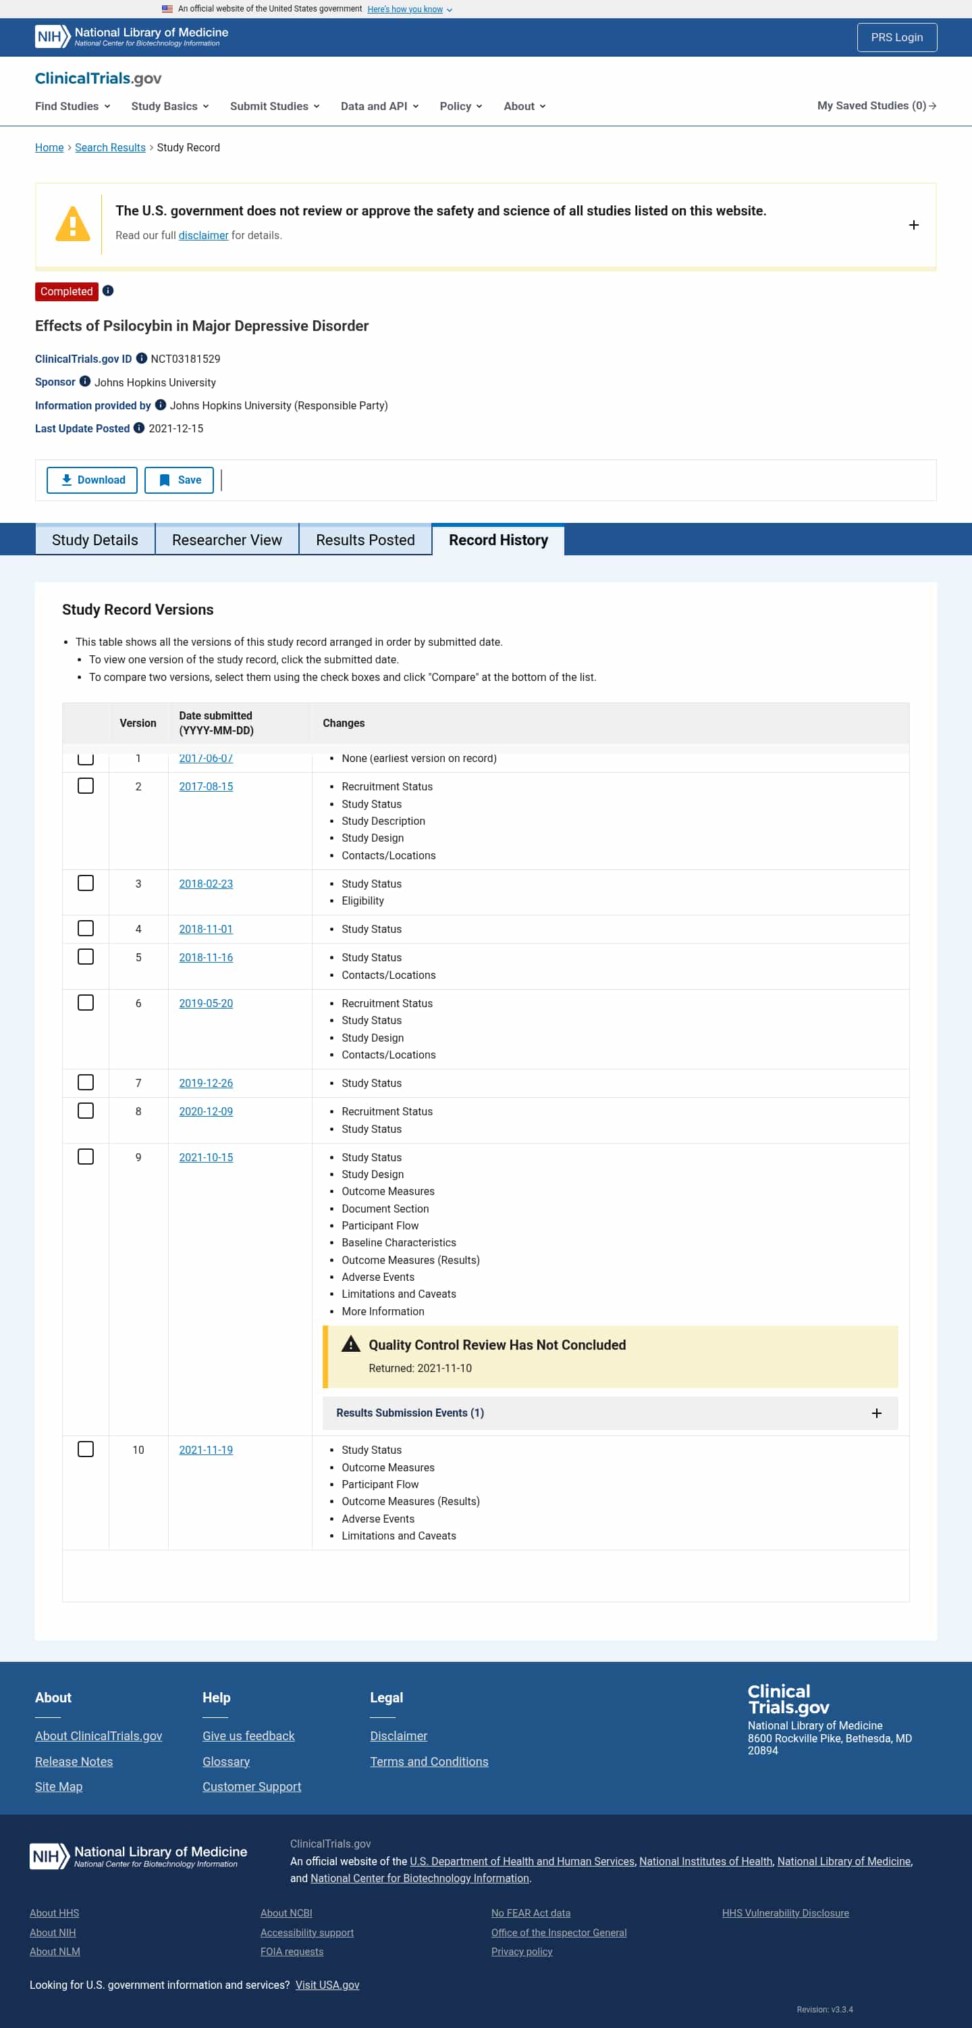Save this study
The height and width of the screenshot is (2028, 972).
click(x=180, y=480)
